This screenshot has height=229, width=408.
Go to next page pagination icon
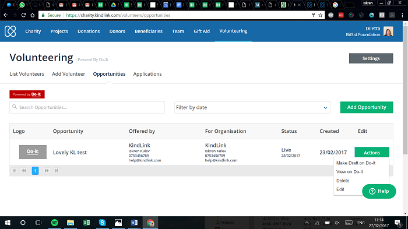point(47,171)
